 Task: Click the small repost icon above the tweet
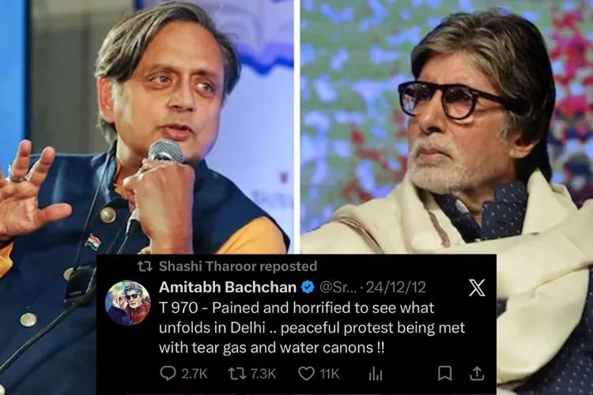pyautogui.click(x=145, y=266)
